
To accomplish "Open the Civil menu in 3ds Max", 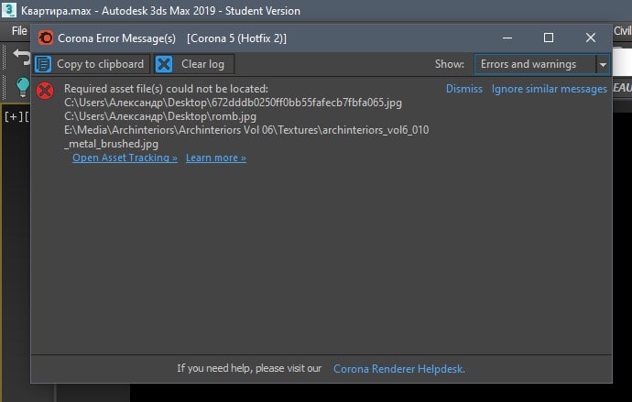I will point(622,31).
